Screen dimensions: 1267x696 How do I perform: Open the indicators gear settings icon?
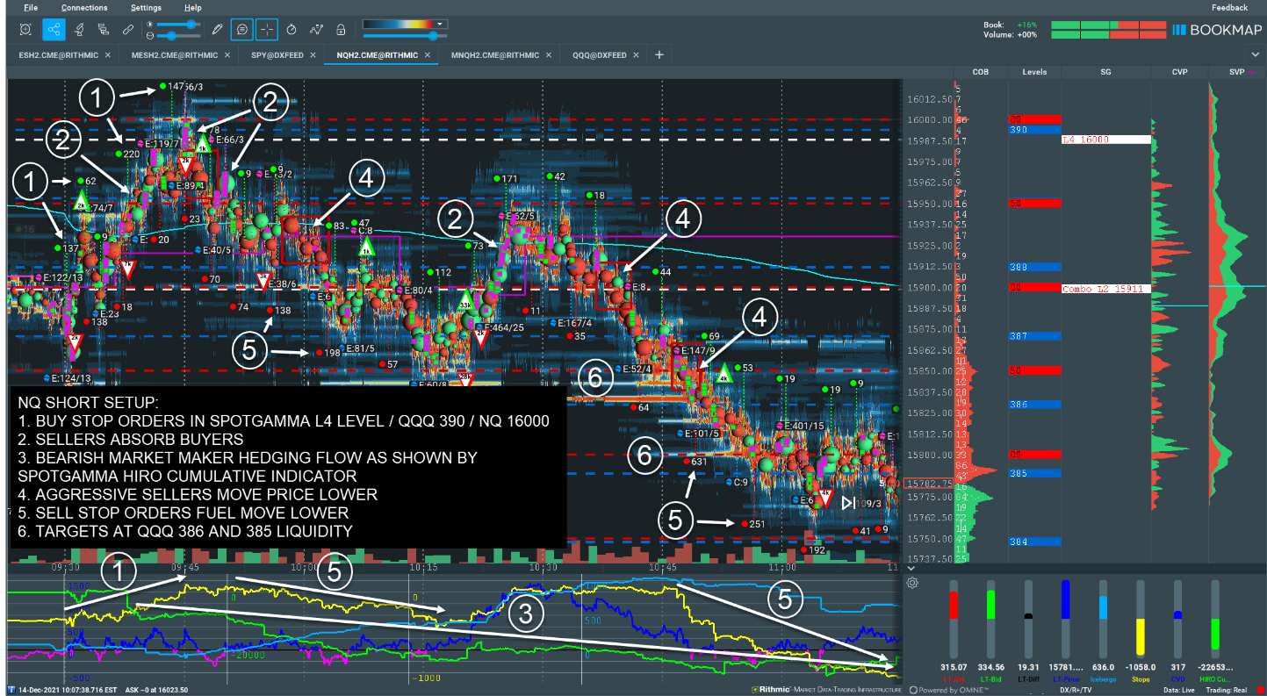913,583
